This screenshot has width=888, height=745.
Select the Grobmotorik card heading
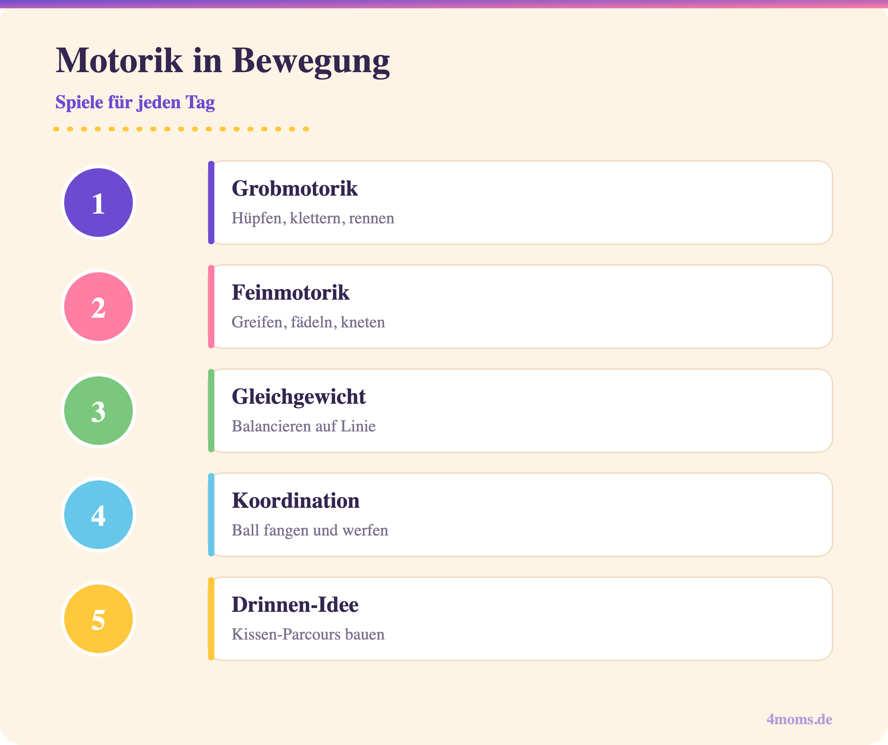295,189
